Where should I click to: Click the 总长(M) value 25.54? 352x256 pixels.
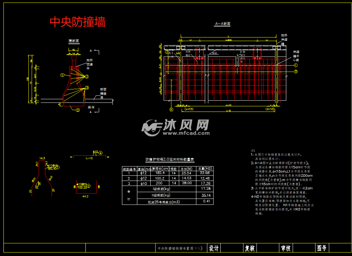186,173
